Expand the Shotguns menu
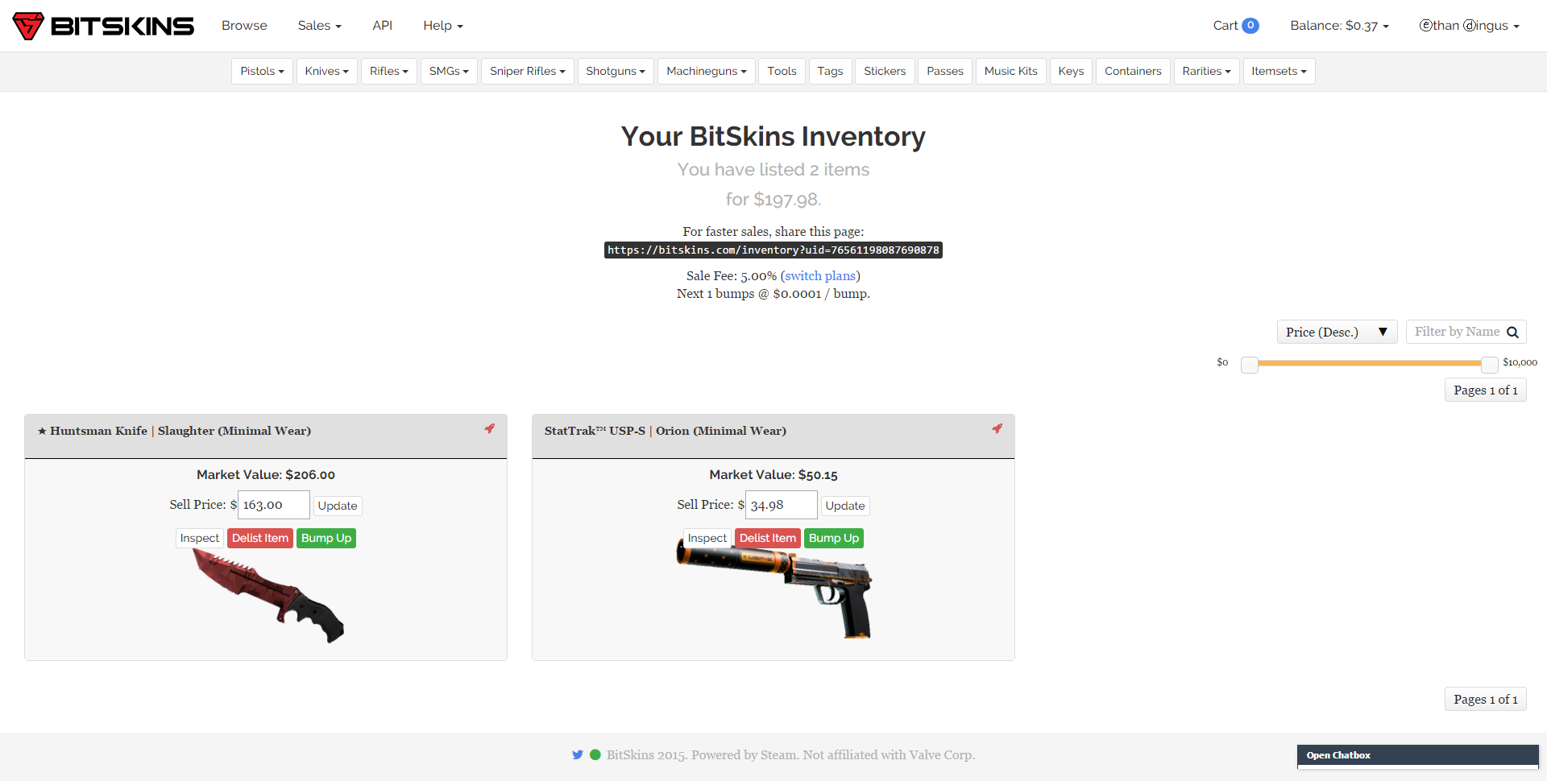 coord(616,71)
